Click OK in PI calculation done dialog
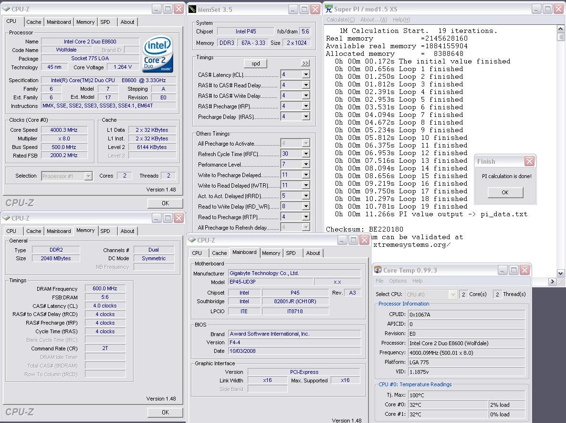The height and width of the screenshot is (423, 566). 505,192
